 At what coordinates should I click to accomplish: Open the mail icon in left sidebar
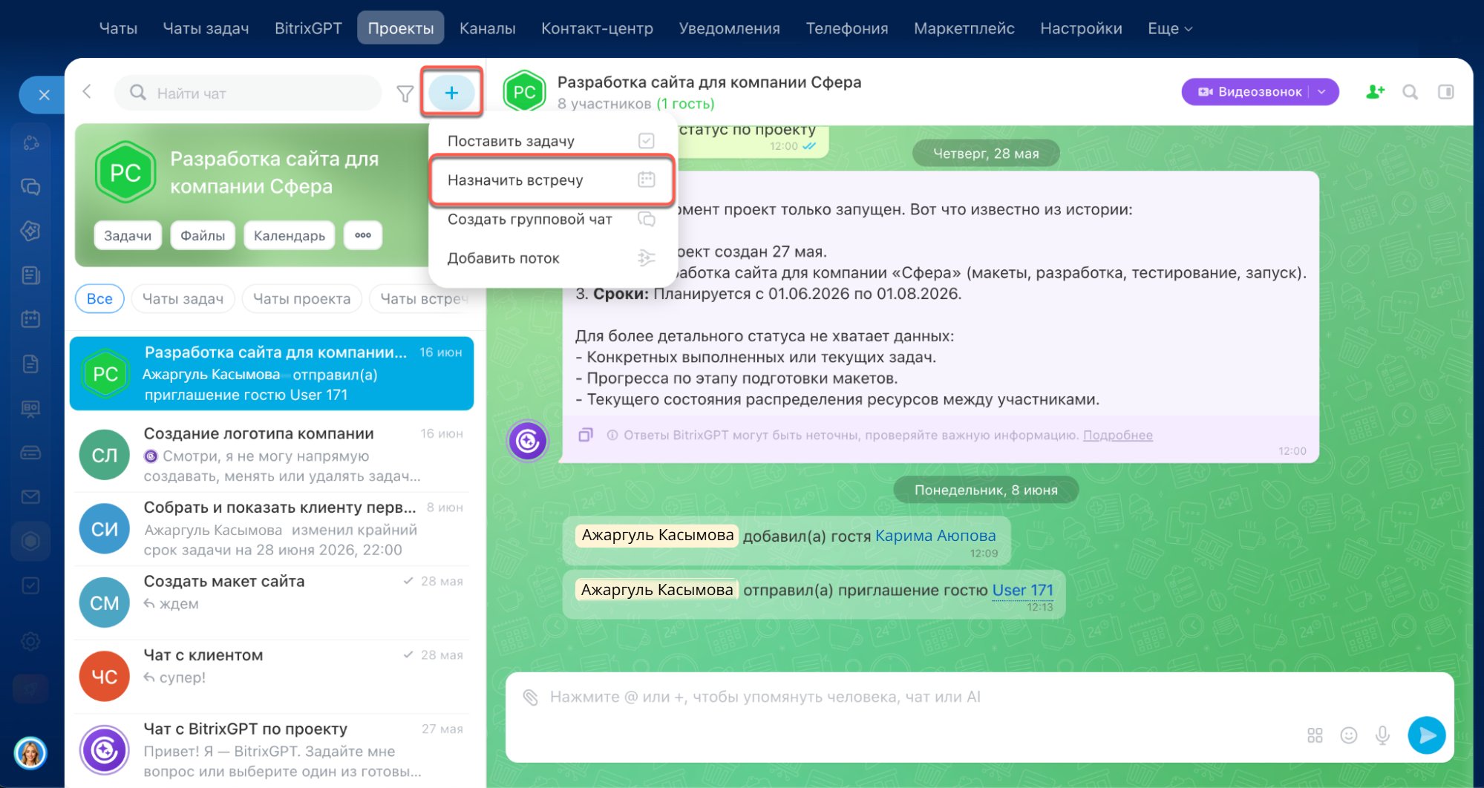coord(30,496)
